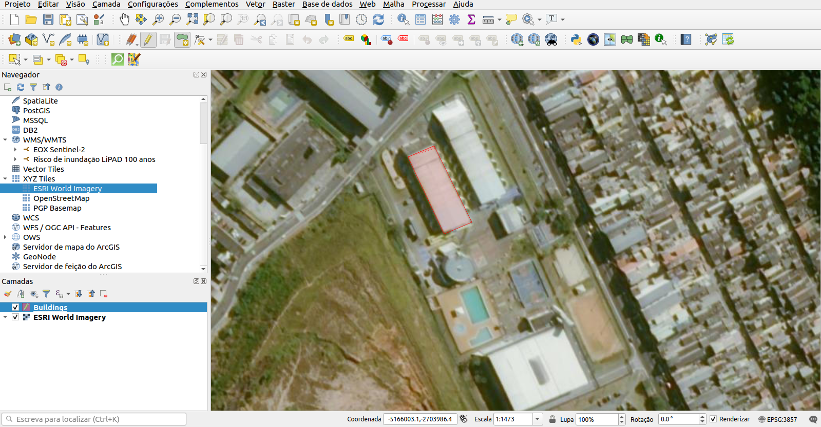Toggle the Buildings layer visibility checkbox
Screen dimensions: 821x427
(15, 307)
